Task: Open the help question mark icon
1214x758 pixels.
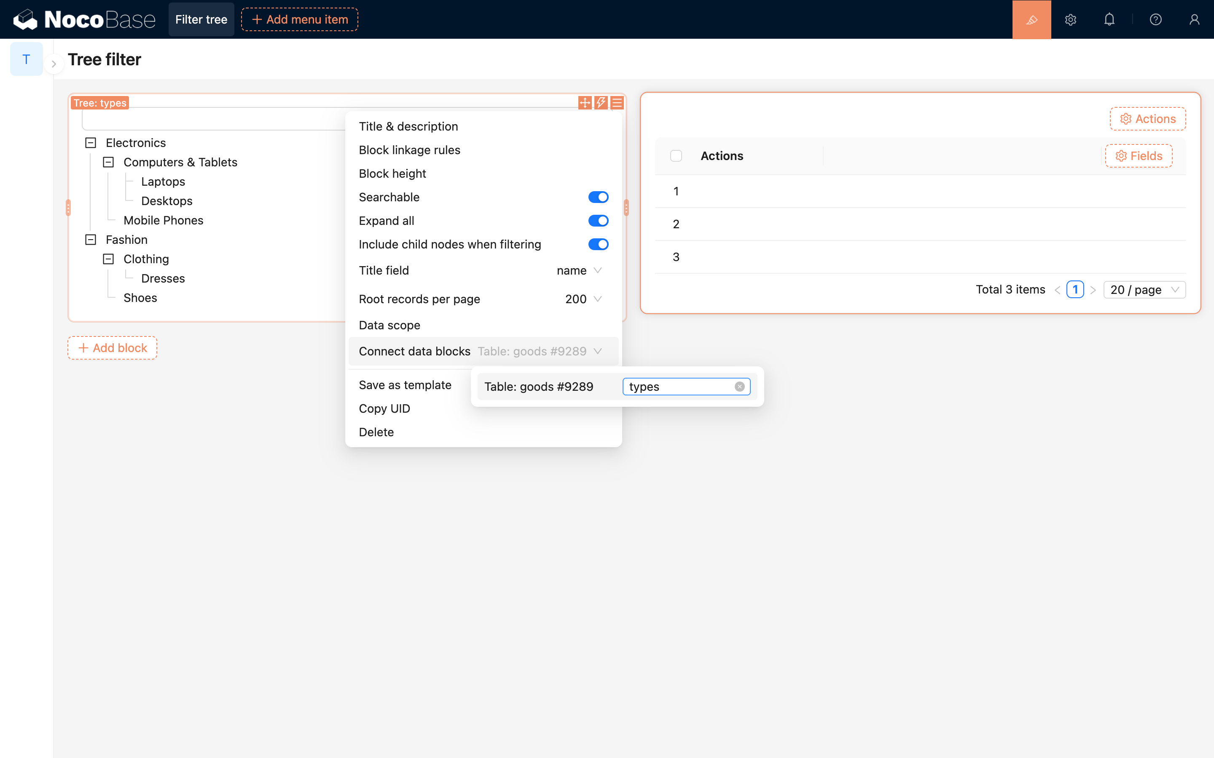Action: (x=1156, y=19)
